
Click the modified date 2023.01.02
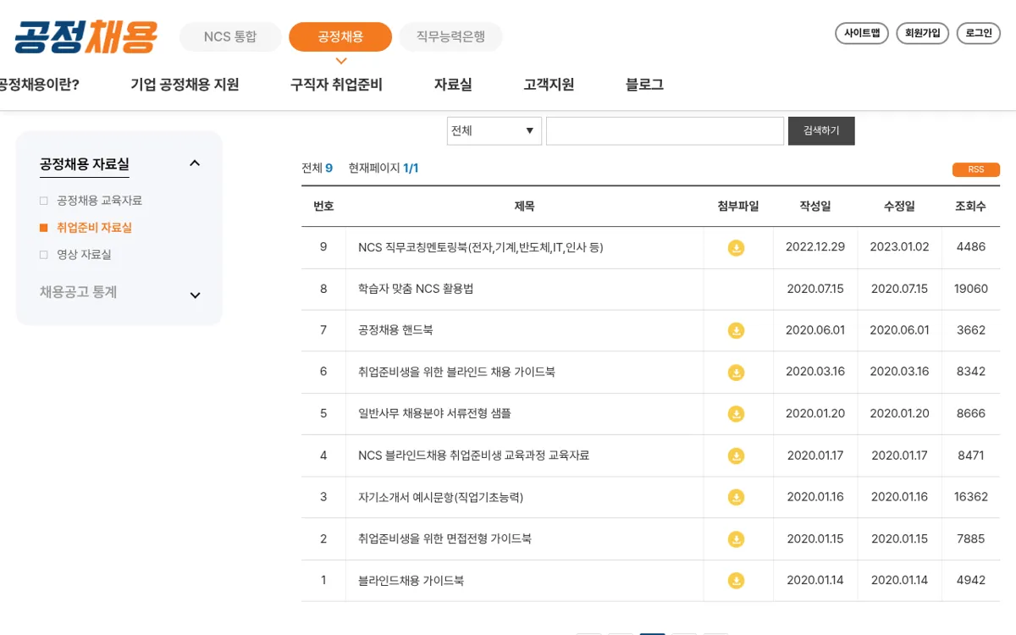coord(899,247)
